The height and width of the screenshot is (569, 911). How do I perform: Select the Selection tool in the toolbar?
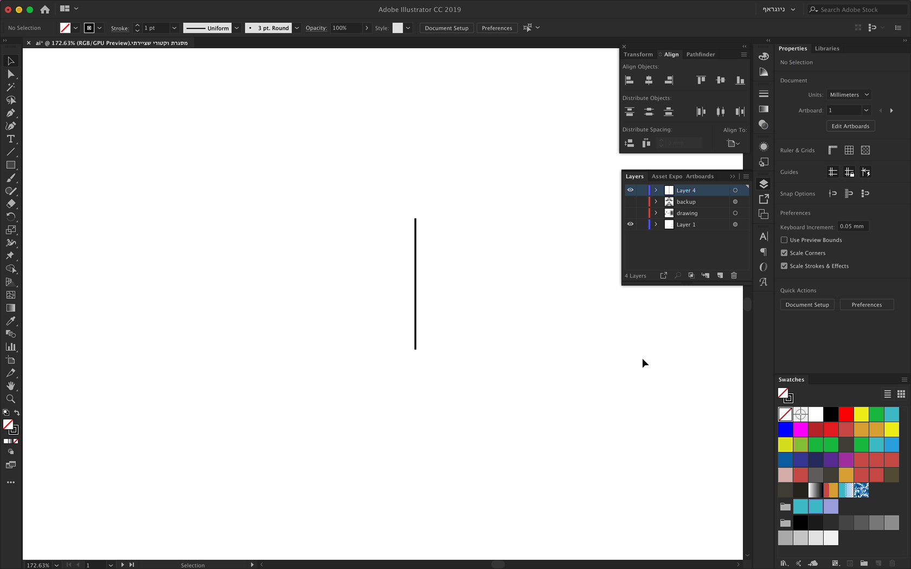click(x=11, y=61)
